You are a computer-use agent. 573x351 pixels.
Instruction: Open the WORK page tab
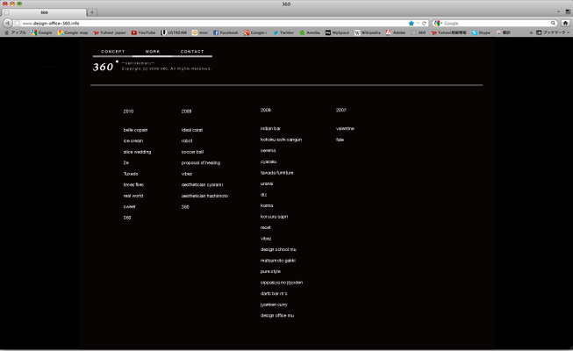[x=153, y=52]
